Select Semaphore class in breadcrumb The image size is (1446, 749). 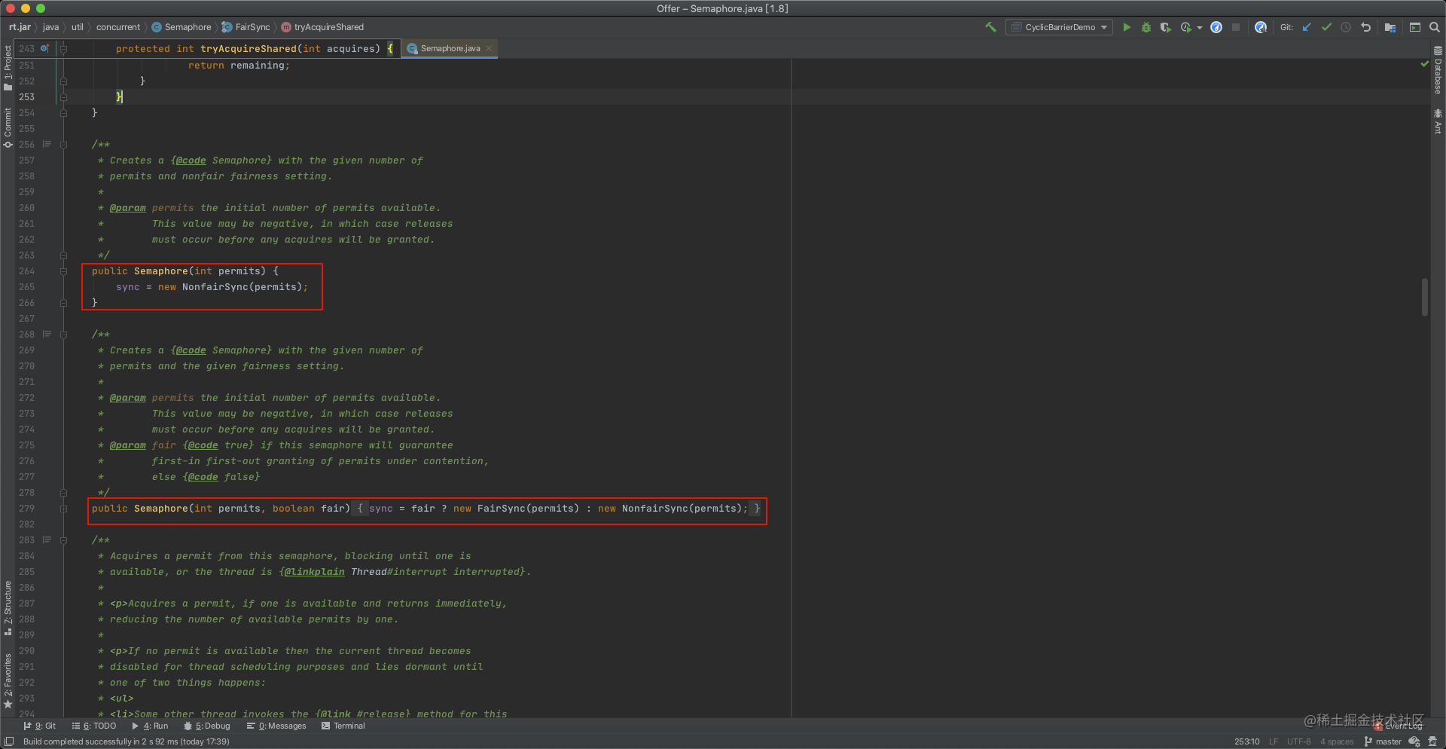pyautogui.click(x=182, y=27)
